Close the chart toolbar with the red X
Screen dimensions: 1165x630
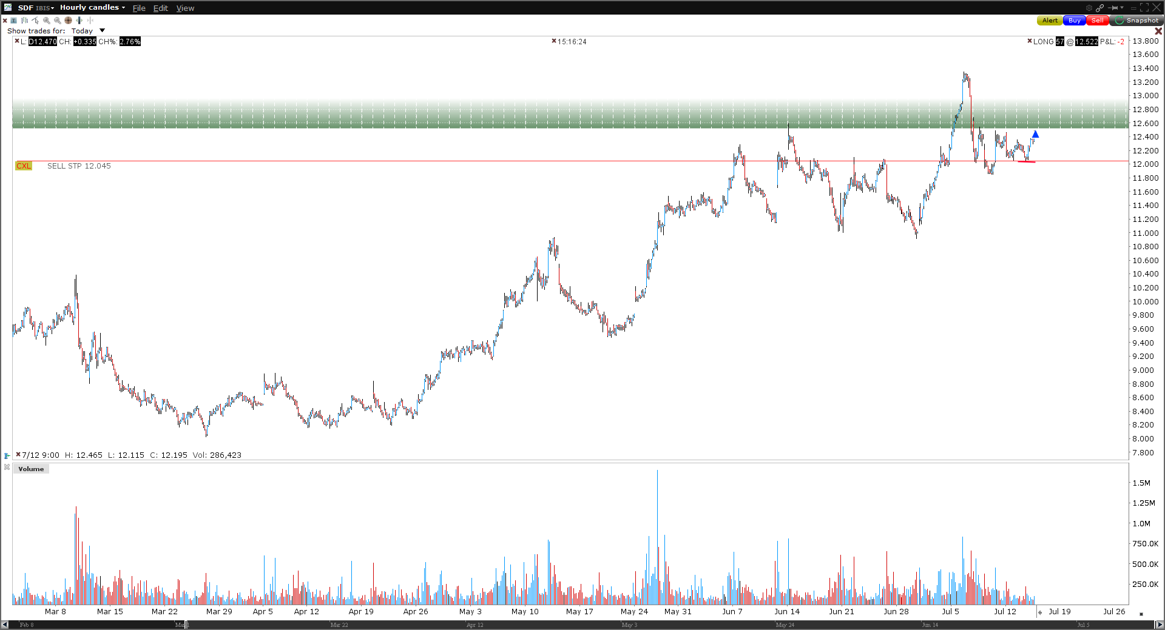[x=5, y=21]
